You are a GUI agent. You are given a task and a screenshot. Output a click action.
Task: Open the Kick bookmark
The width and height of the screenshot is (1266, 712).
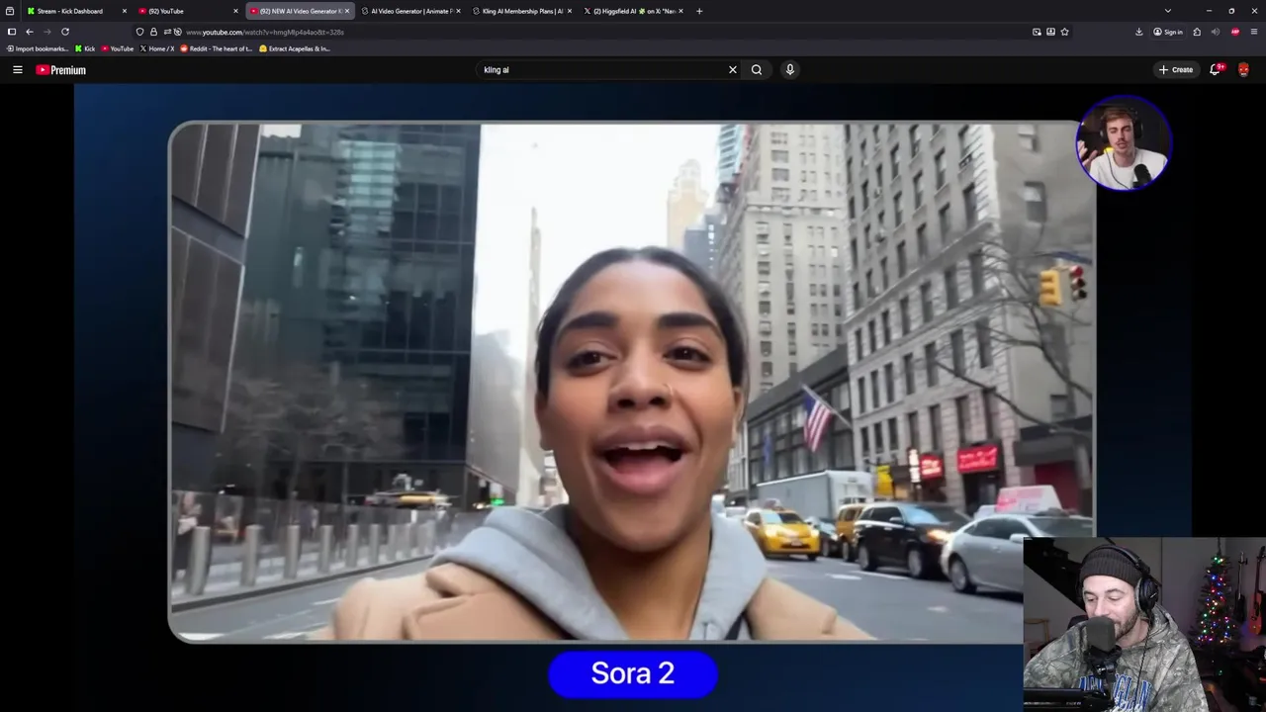(86, 48)
